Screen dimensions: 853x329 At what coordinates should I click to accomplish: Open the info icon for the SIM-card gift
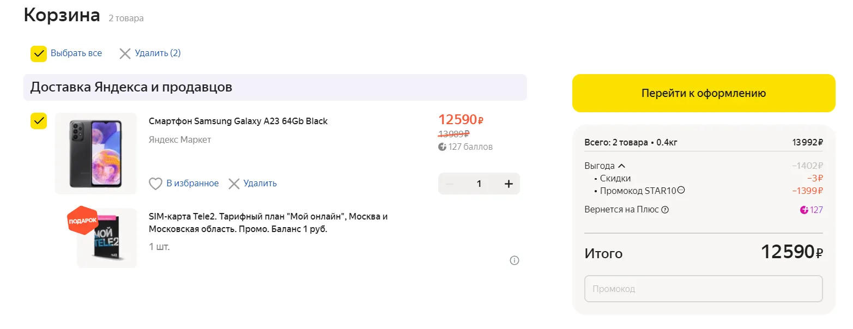click(x=514, y=260)
